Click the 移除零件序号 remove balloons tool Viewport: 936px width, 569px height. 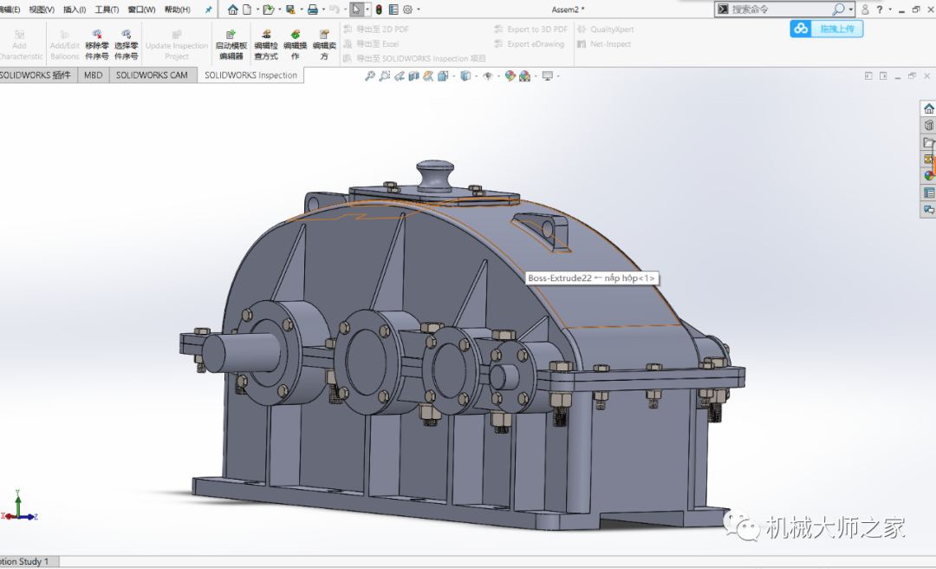(97, 44)
